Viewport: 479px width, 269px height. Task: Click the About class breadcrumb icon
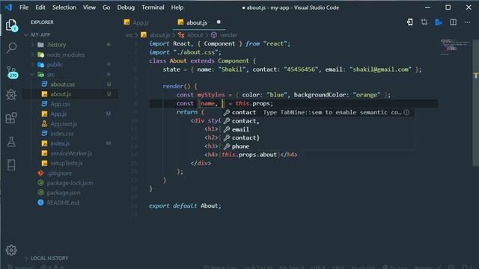pos(181,35)
